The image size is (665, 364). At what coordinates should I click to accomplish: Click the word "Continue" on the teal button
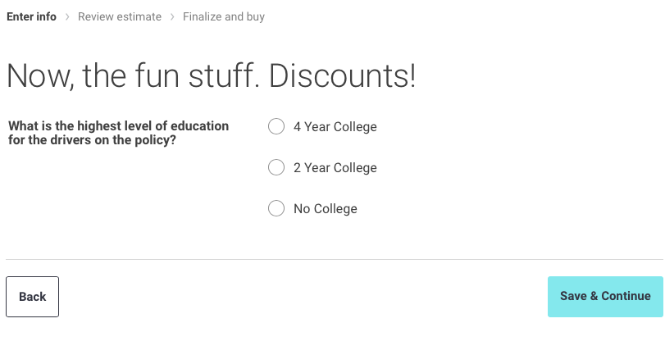coord(626,296)
